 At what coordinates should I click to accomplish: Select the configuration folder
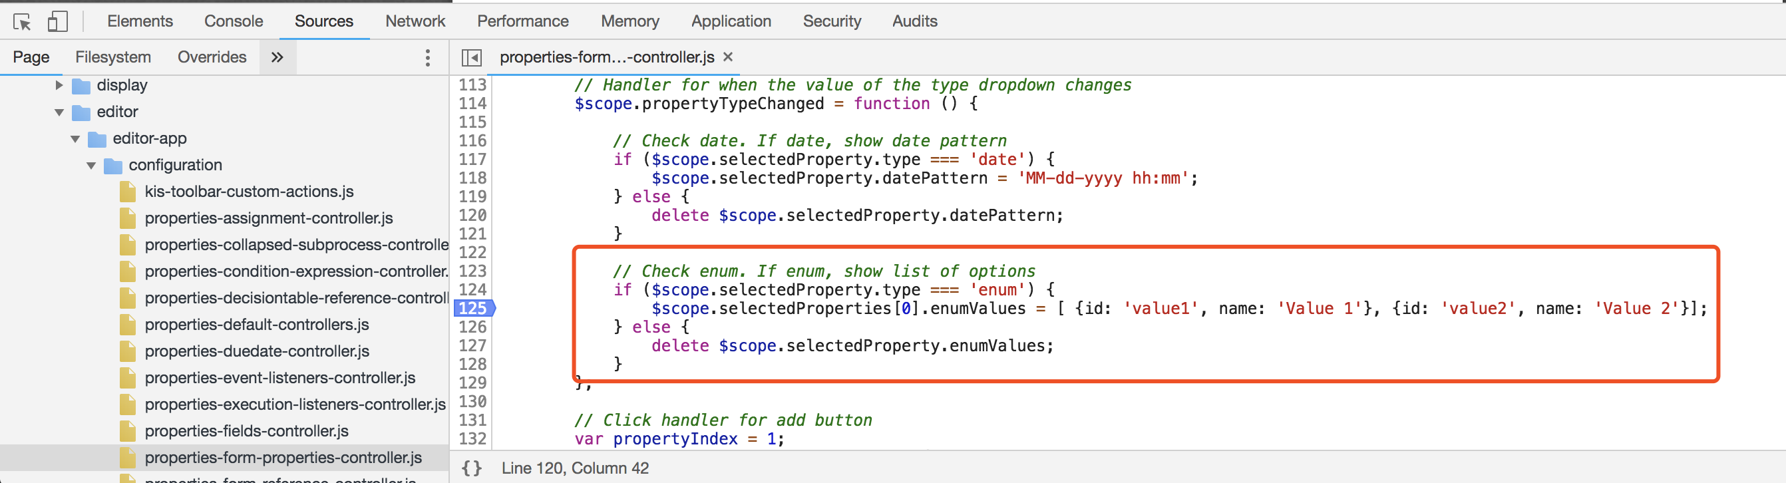(x=176, y=165)
